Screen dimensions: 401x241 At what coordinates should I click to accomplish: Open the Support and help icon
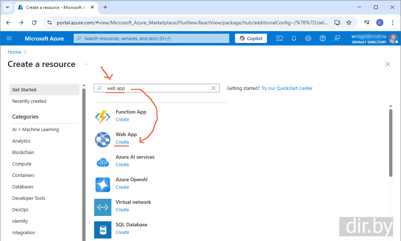pos(323,38)
